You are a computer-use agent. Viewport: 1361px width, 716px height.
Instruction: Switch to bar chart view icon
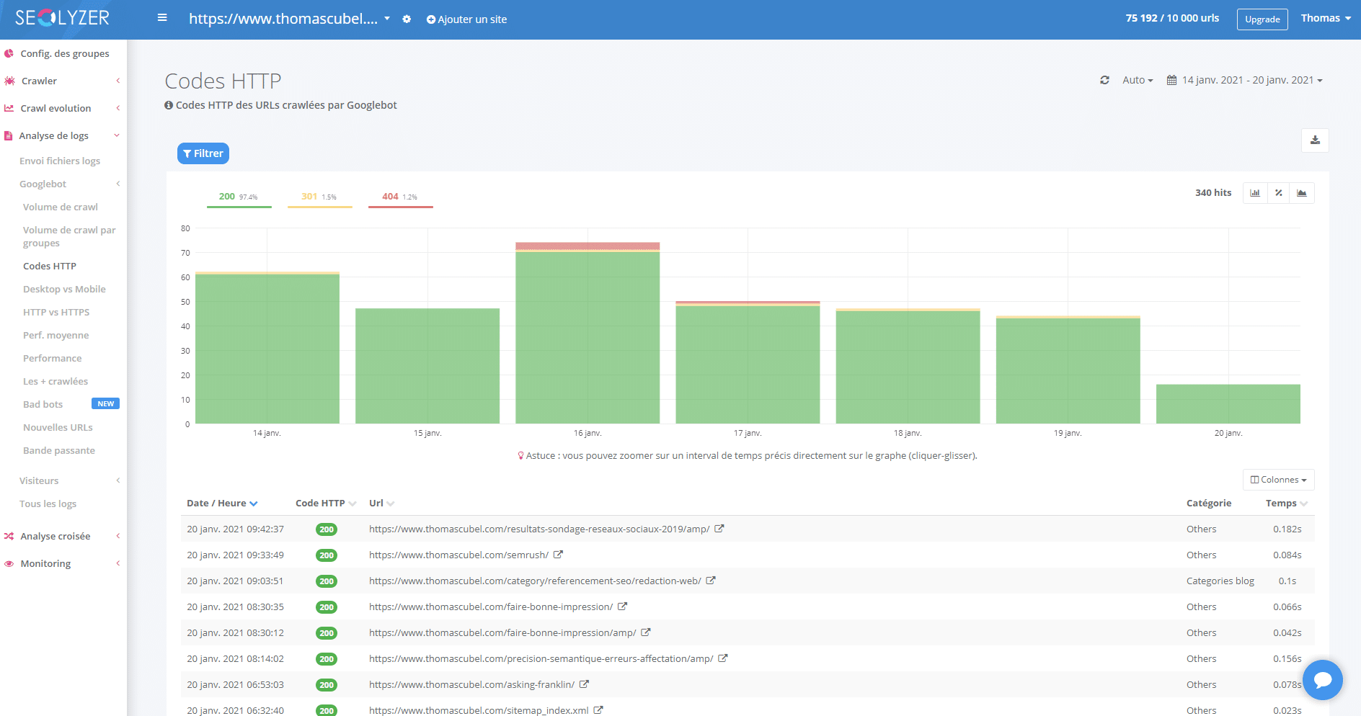[x=1255, y=193]
